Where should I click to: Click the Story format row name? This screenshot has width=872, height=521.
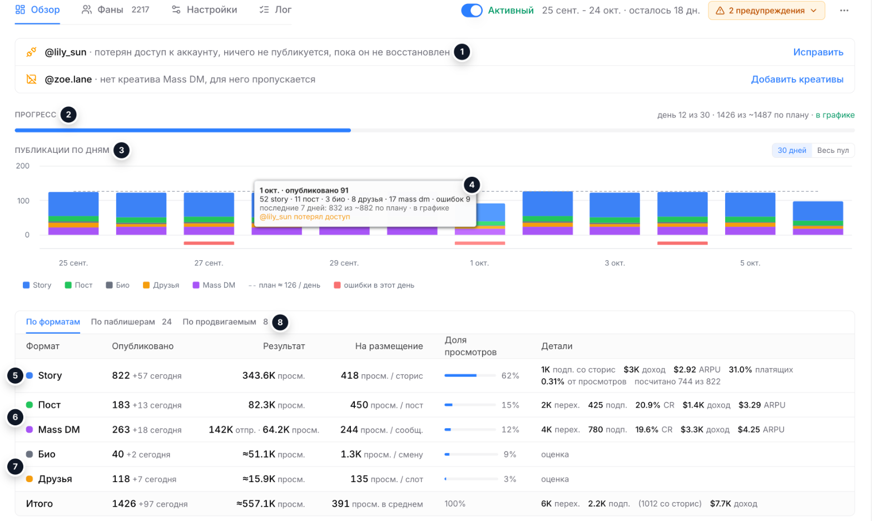pyautogui.click(x=49, y=376)
